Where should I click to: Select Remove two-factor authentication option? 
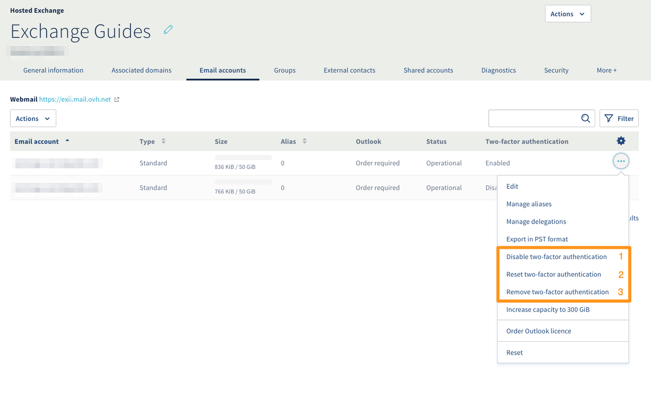[x=557, y=292]
